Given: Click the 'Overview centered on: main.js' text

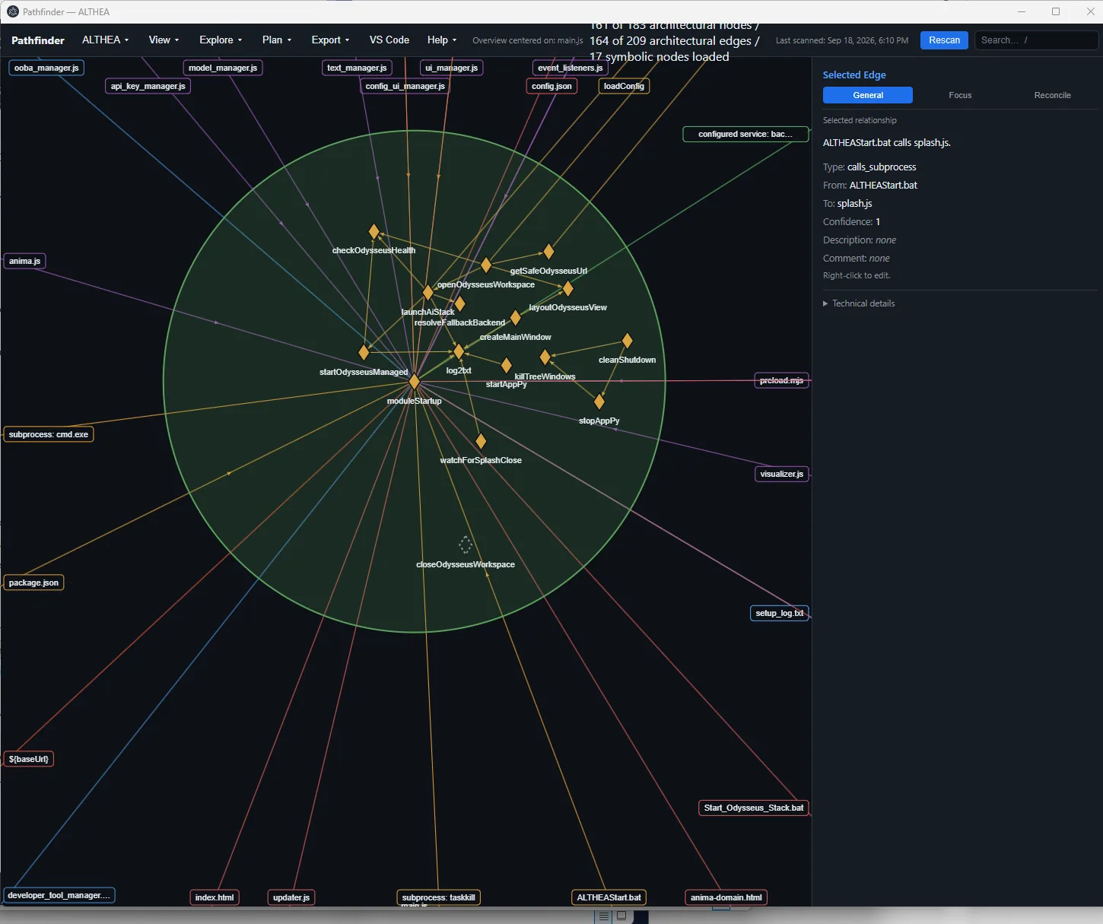Looking at the screenshot, I should (x=528, y=40).
